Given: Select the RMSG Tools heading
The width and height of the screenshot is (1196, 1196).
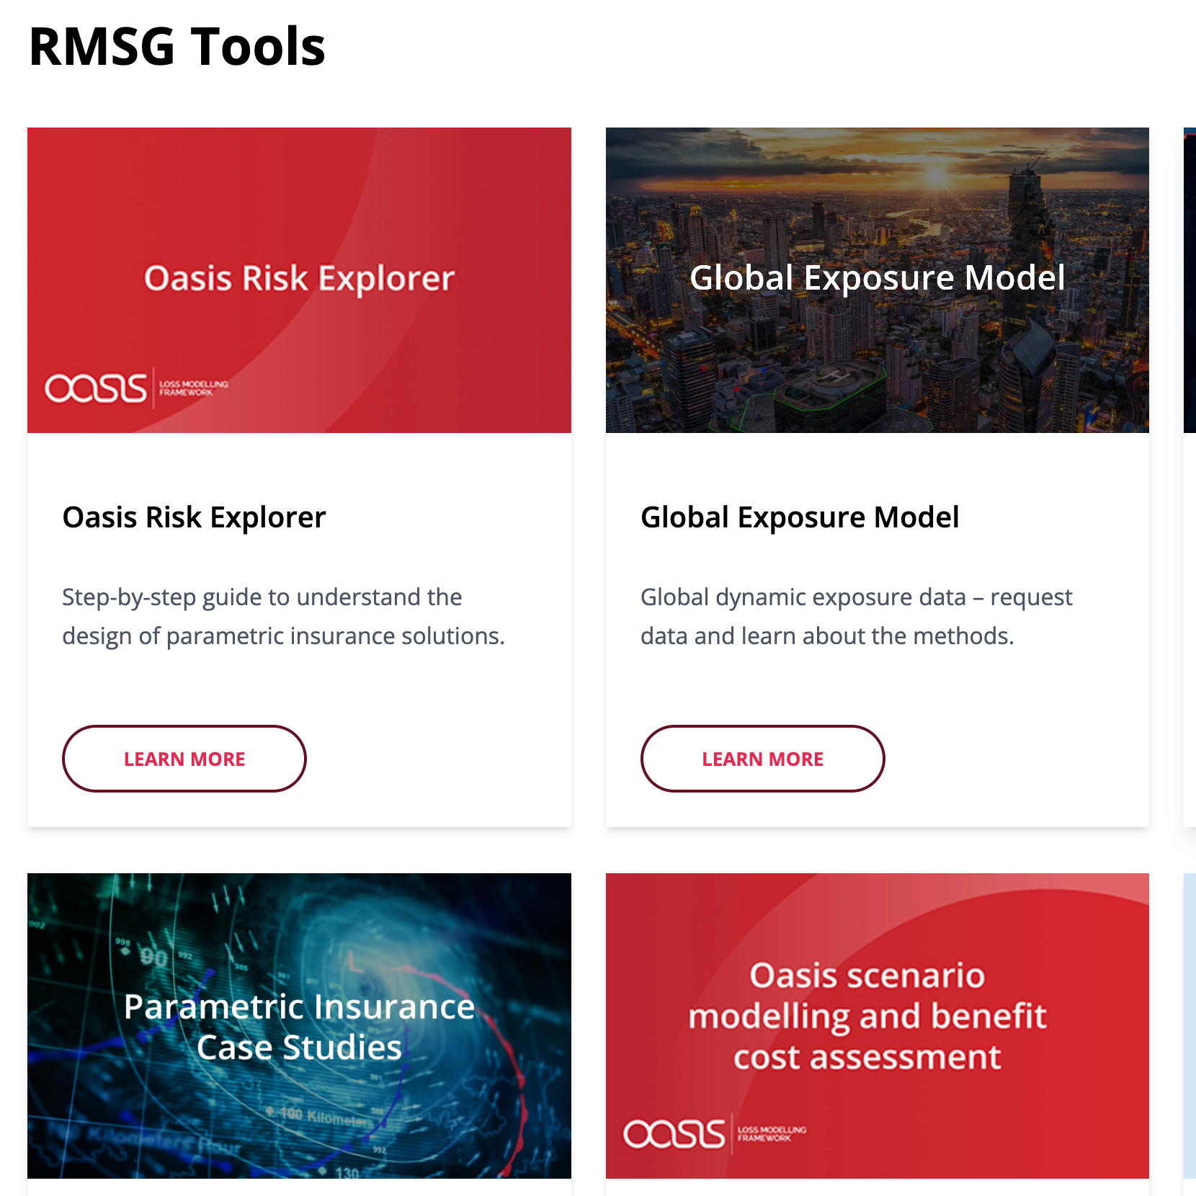Looking at the screenshot, I should [177, 46].
